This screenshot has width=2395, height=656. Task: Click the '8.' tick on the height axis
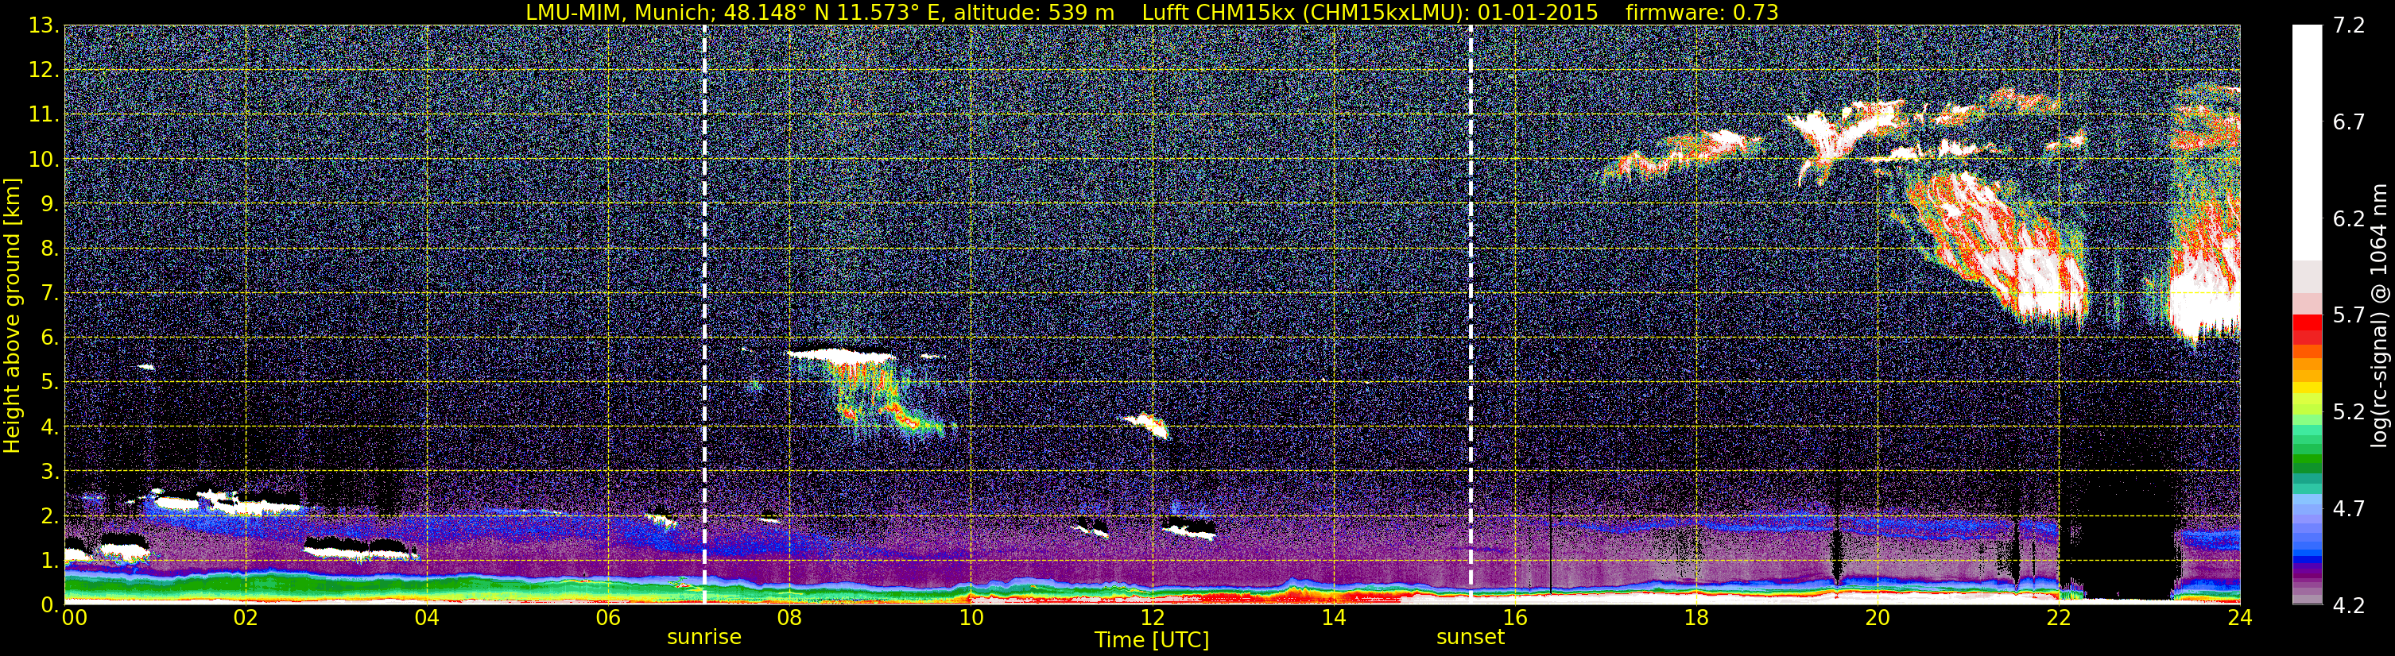coord(49,249)
